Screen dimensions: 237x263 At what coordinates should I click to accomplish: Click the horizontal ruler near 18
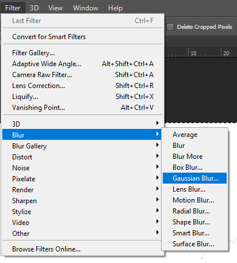coord(193,53)
